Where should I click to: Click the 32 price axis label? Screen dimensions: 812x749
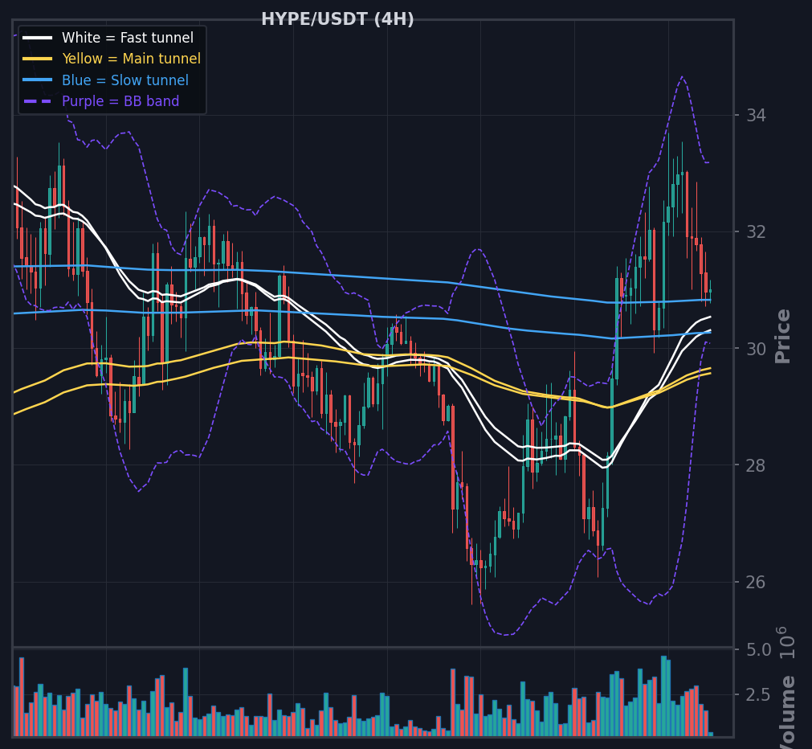(756, 231)
